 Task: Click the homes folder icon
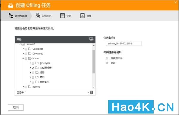[x=30, y=87]
